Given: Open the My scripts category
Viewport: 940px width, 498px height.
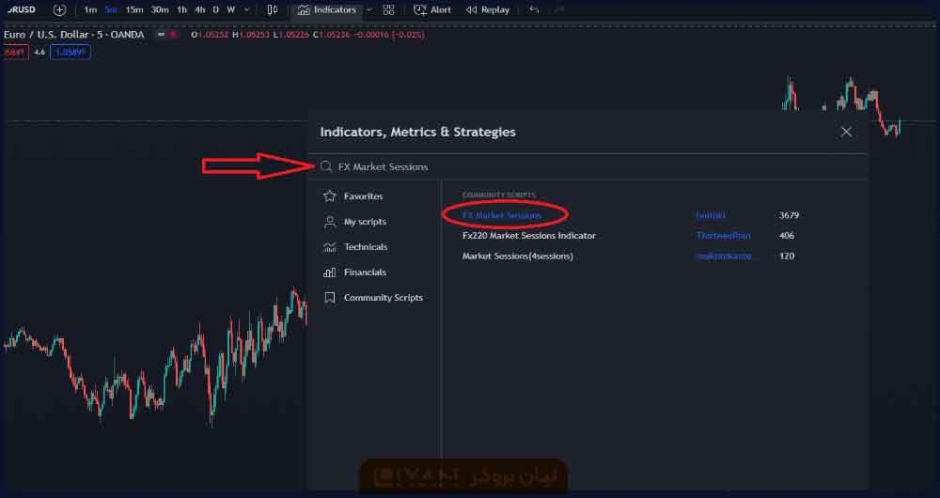Looking at the screenshot, I should 365,222.
